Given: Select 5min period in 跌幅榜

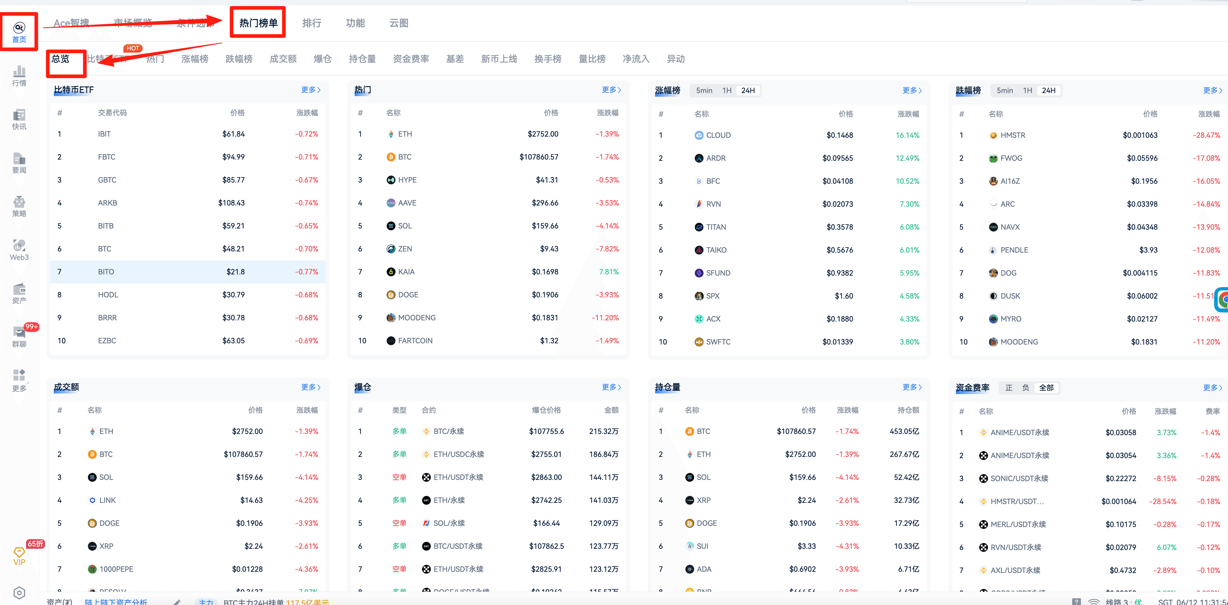Looking at the screenshot, I should coord(1005,91).
